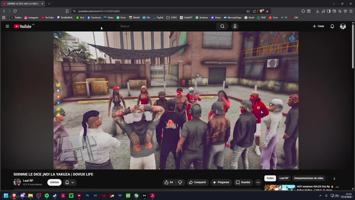Open the Twitter bookmark
The width and height of the screenshot is (355, 200).
click(16, 17)
